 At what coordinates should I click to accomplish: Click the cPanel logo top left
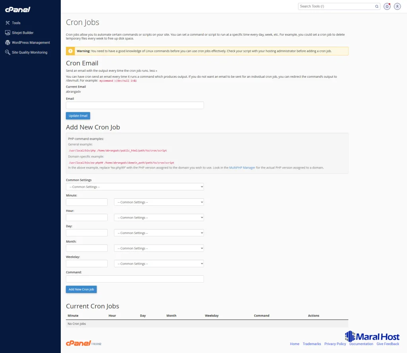point(17,9)
